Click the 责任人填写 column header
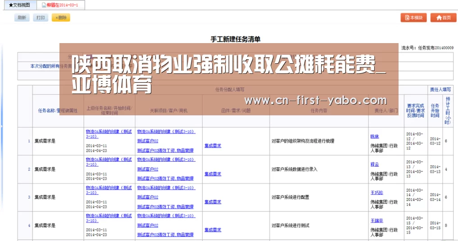458x241 pixels. (x=440, y=90)
